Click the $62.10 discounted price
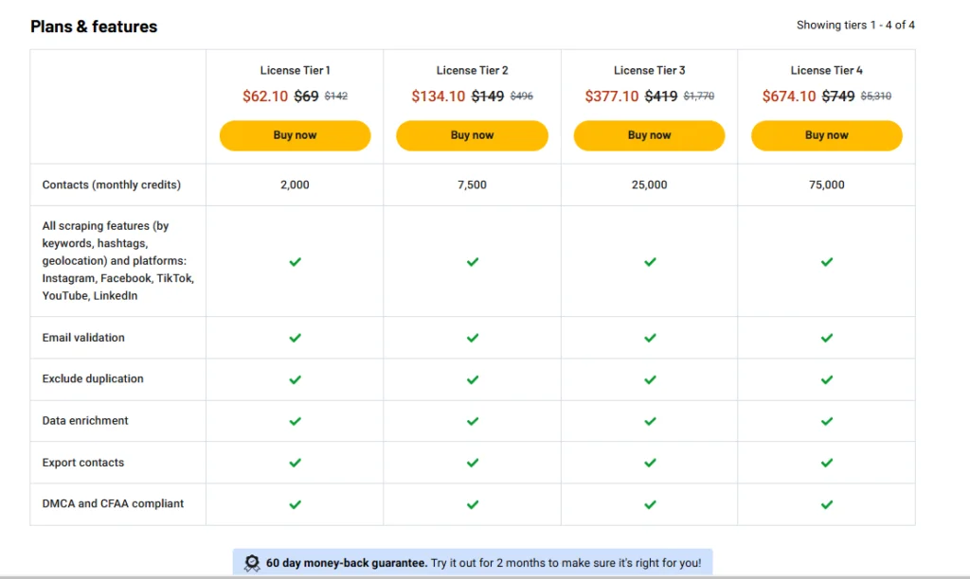Viewport: 970px width, 579px height. point(265,96)
